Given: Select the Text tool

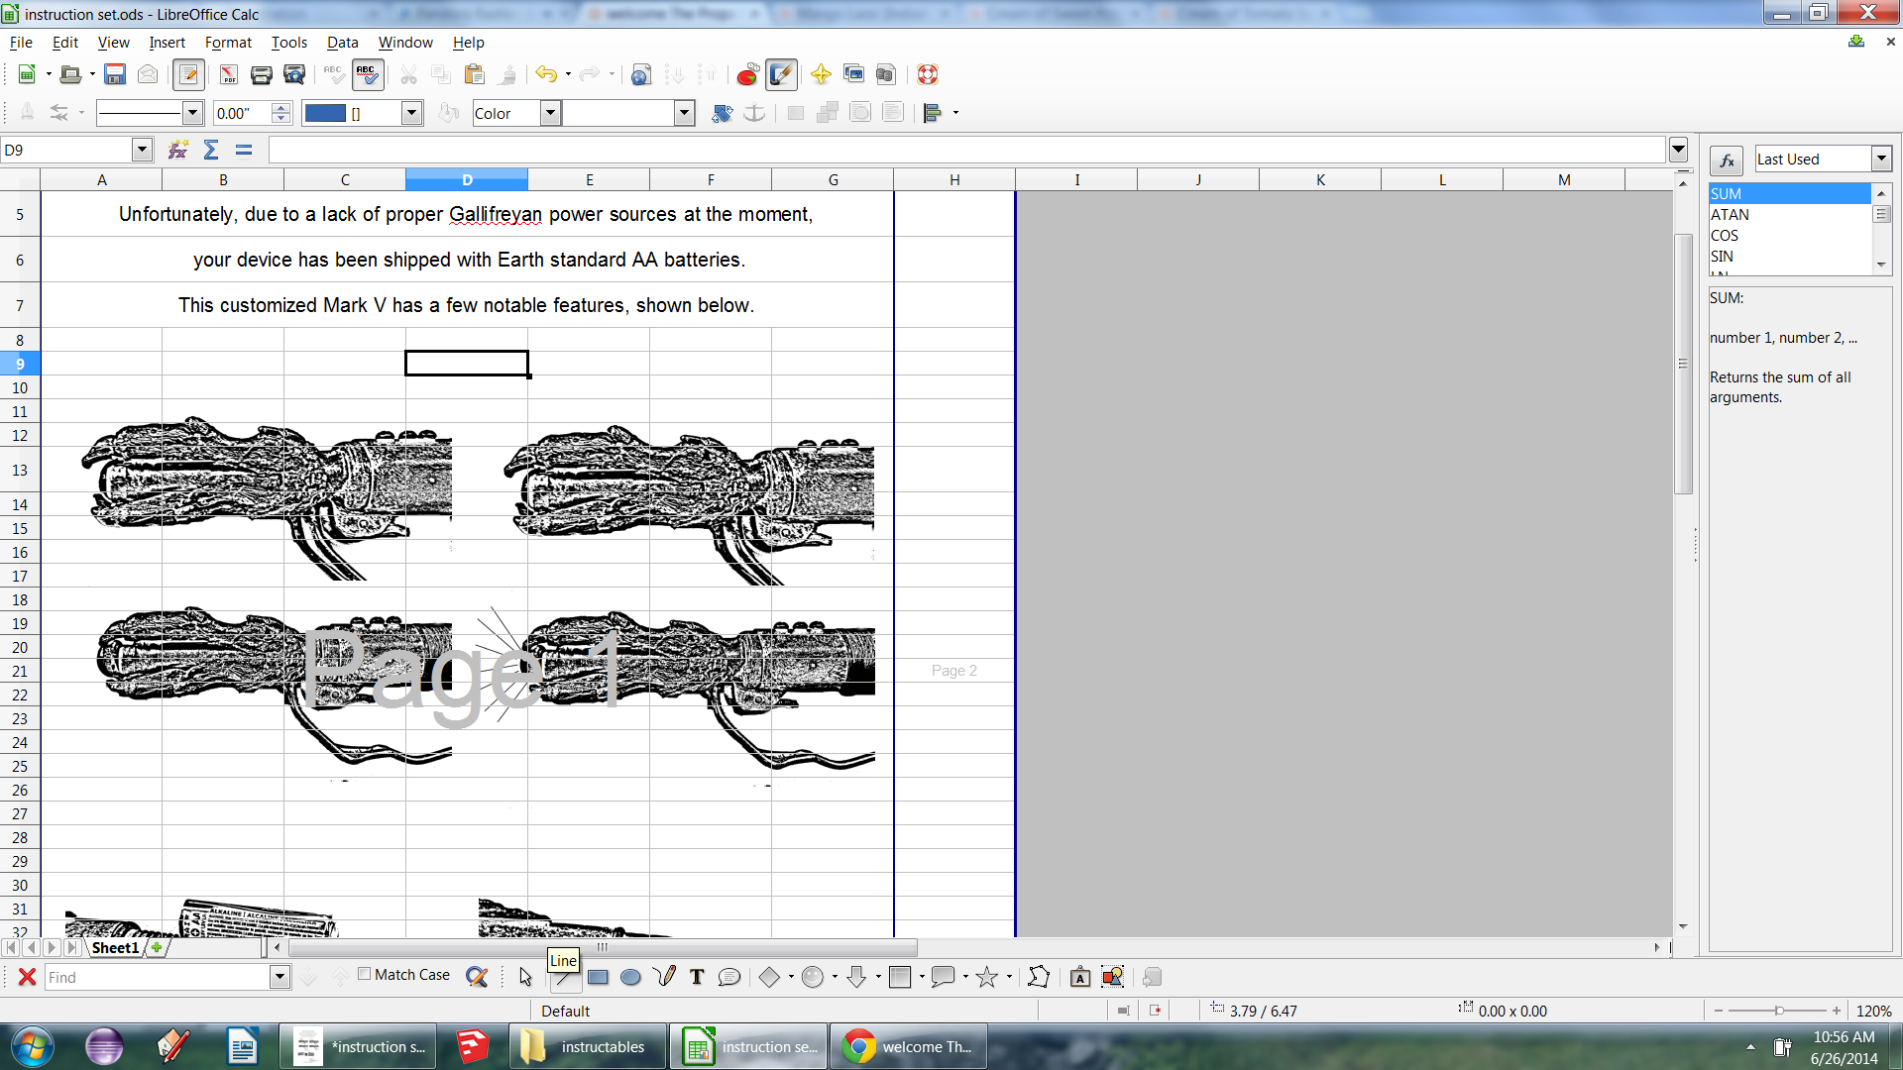Looking at the screenshot, I should tap(697, 977).
